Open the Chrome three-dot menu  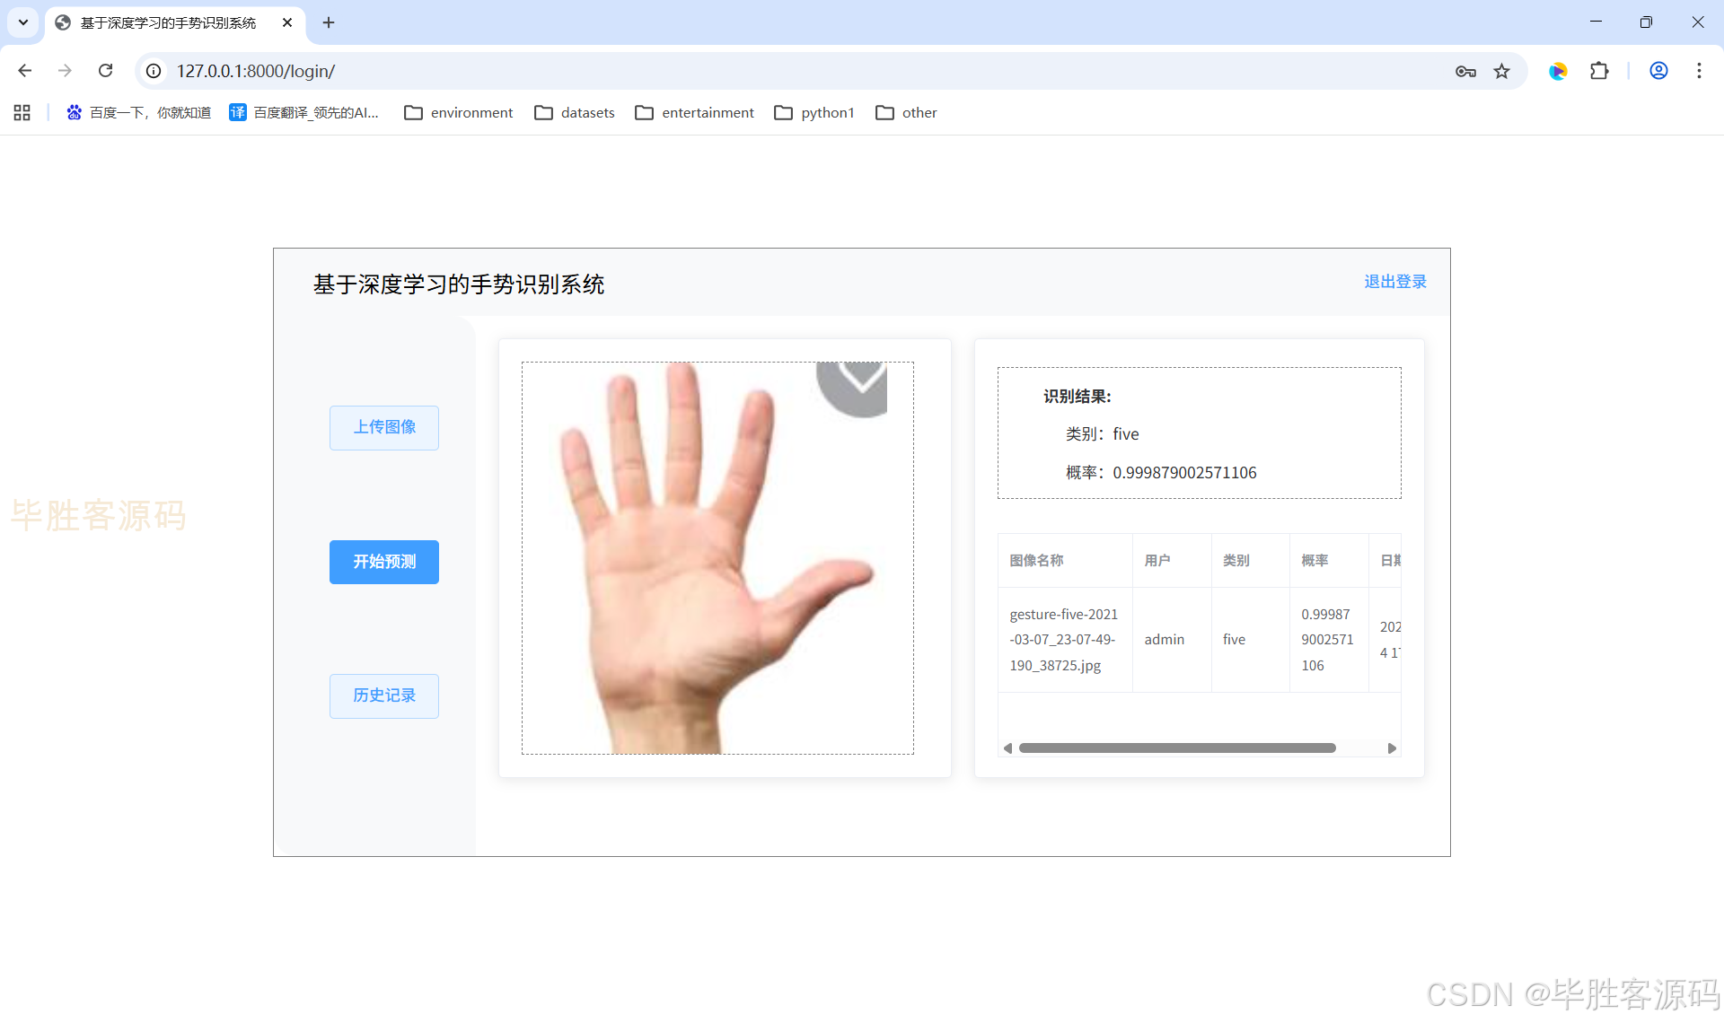tap(1699, 71)
